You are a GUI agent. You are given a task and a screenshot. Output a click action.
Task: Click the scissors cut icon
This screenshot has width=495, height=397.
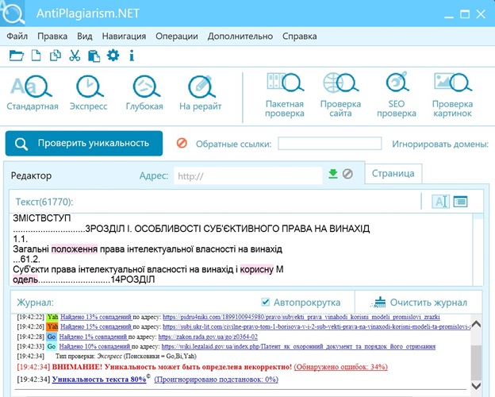click(75, 56)
